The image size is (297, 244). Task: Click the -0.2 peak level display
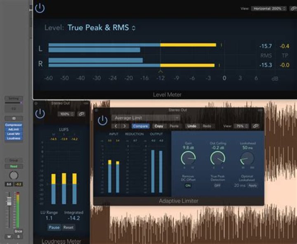click(19, 184)
